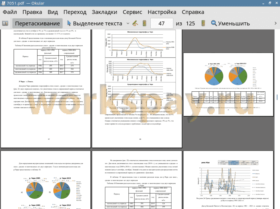Viewport: 280px width, 209px height.
Task: Select landscape page with р. Чара pie charts
Action: [228, 84]
